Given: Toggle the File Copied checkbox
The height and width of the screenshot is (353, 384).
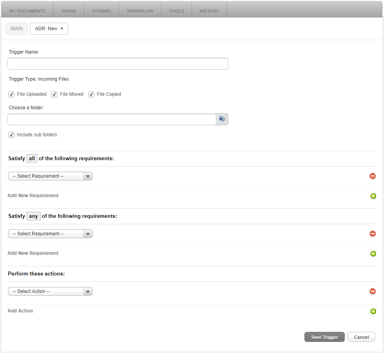Looking at the screenshot, I should click(x=91, y=94).
